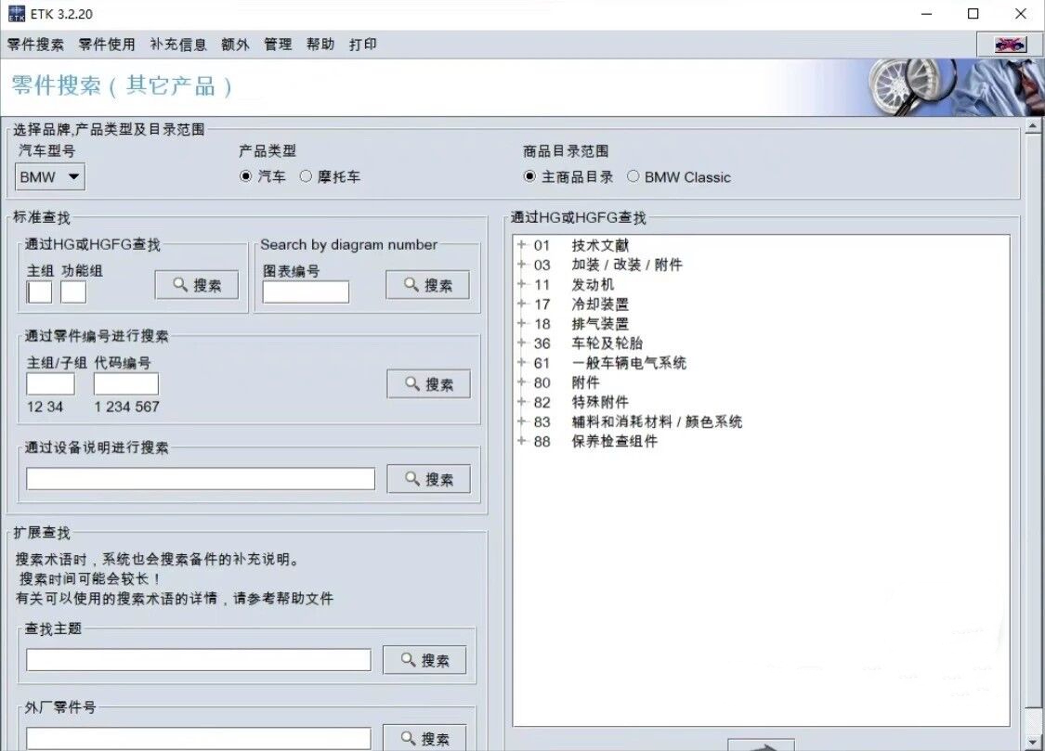
Task: Select tree row text 车轮及轮胎
Action: point(607,343)
